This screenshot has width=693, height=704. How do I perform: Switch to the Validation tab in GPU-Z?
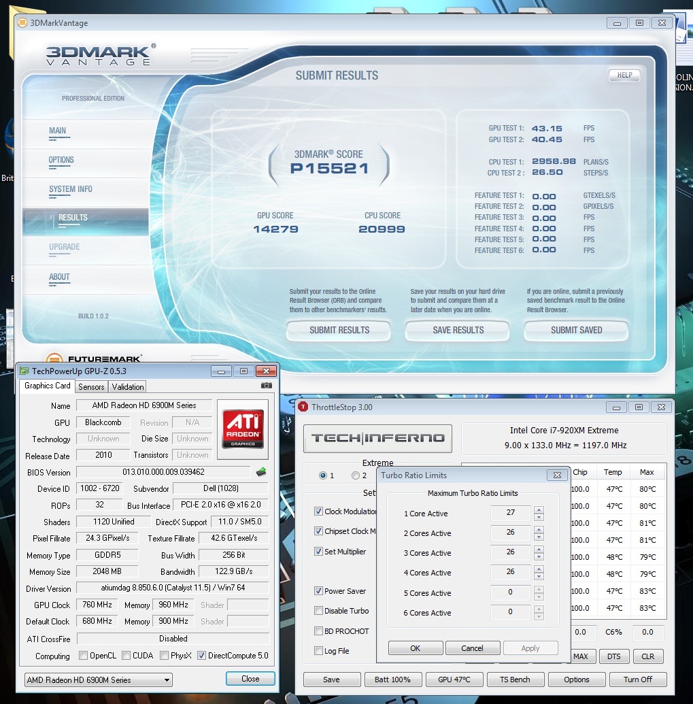point(128,386)
